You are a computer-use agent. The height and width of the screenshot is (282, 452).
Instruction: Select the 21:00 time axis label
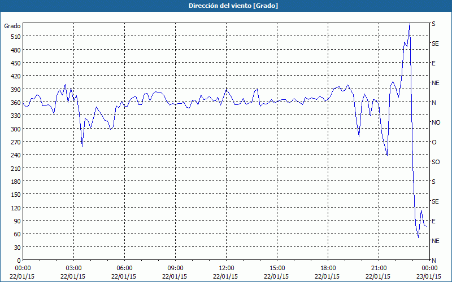[379, 268]
